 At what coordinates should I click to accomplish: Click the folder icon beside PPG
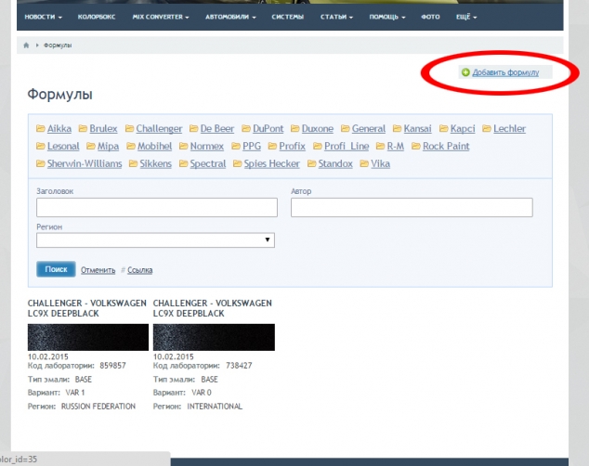point(236,146)
